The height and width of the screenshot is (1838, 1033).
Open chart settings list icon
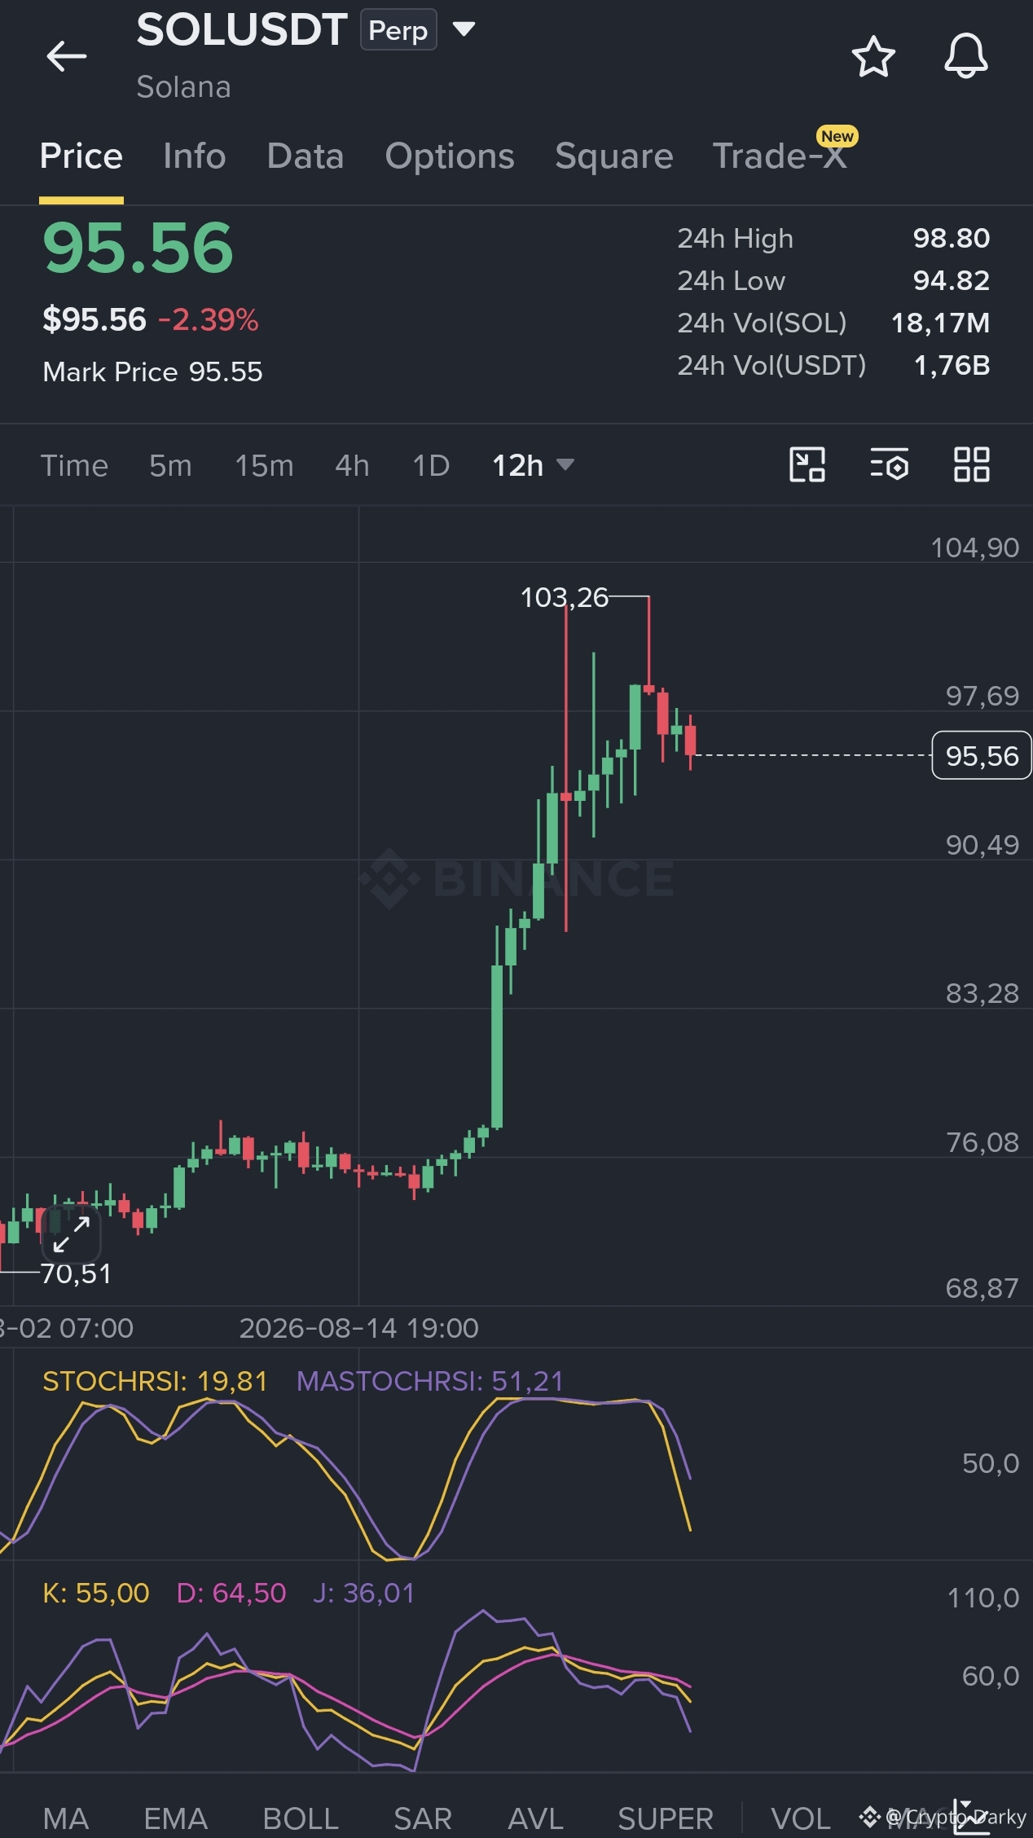[x=889, y=464]
